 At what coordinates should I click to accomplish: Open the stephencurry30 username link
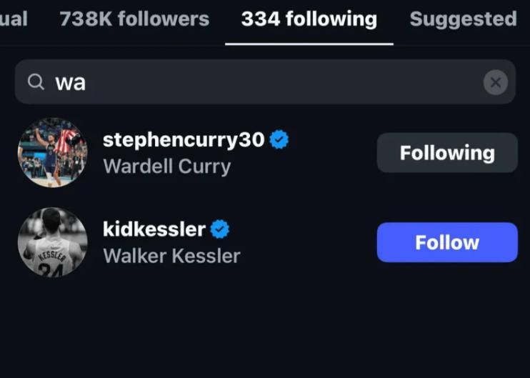184,140
